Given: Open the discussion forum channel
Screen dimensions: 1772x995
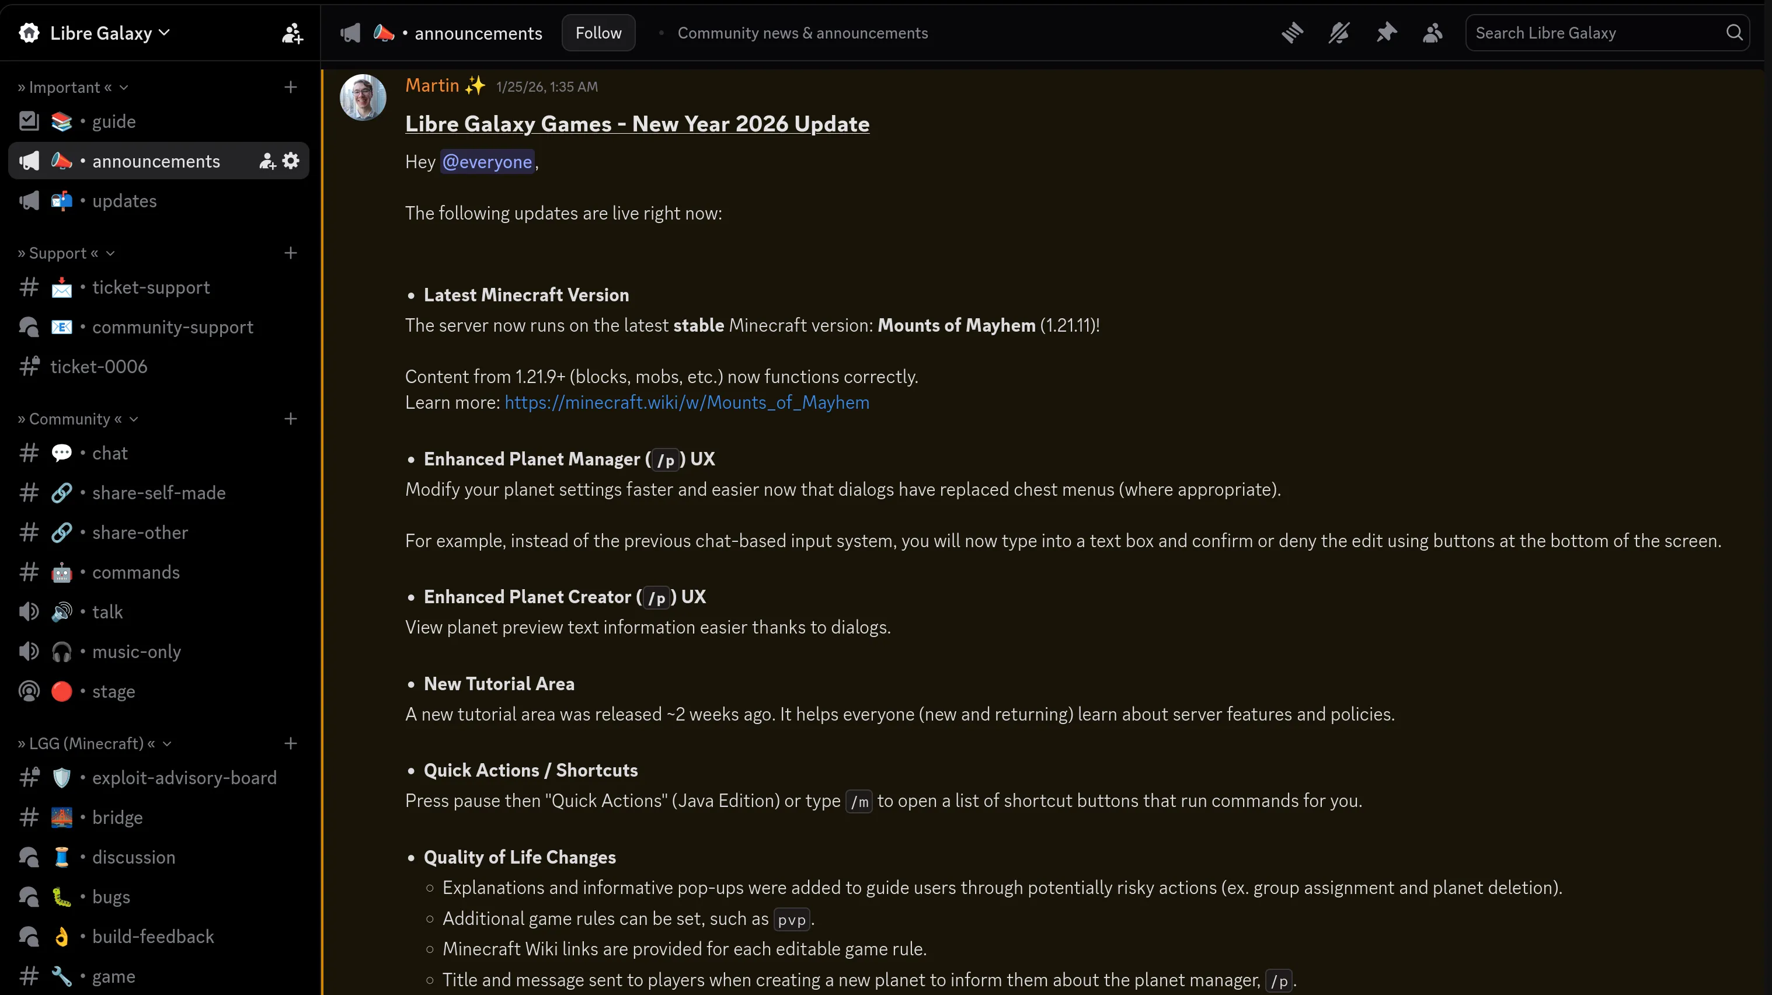Looking at the screenshot, I should (159, 857).
